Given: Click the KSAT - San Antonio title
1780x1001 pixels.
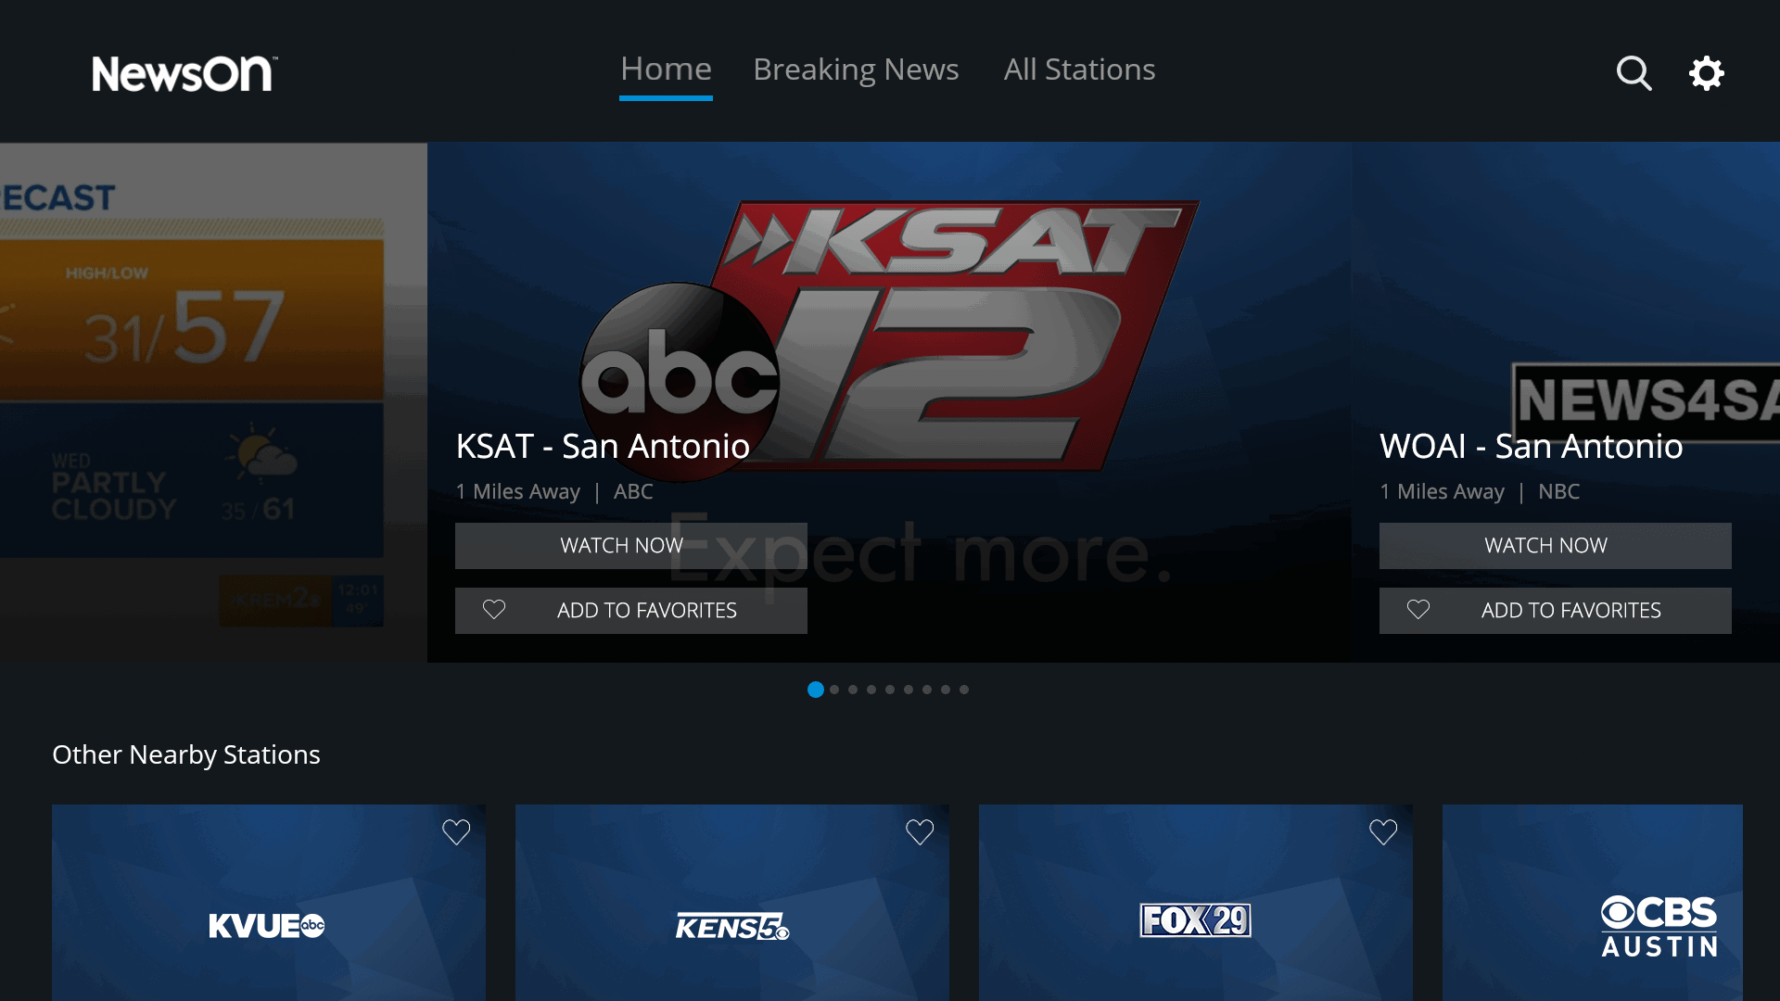Looking at the screenshot, I should pyautogui.click(x=603, y=447).
